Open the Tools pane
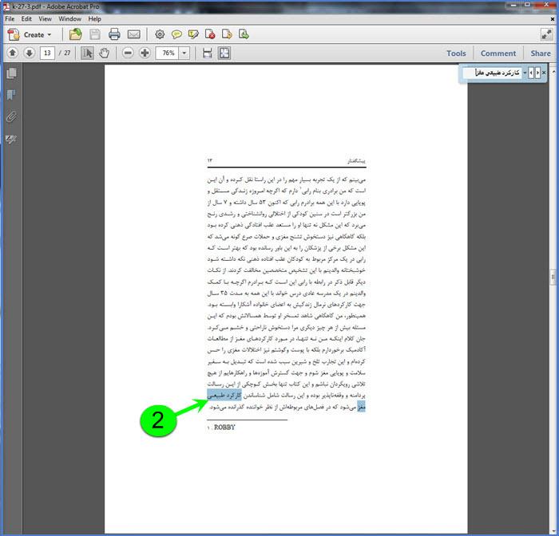The height and width of the screenshot is (536, 559). click(x=456, y=53)
